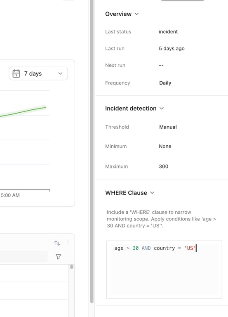The width and height of the screenshot is (228, 317).
Task: Collapse the Overview section chevron
Action: point(137,14)
